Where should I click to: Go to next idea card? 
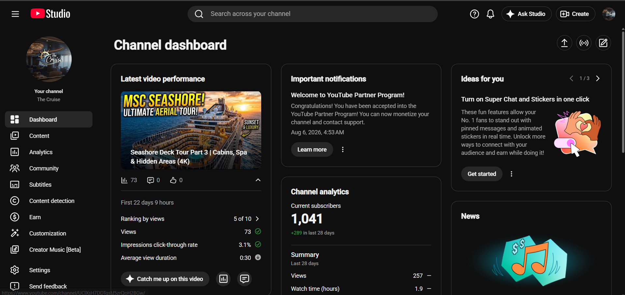point(598,78)
